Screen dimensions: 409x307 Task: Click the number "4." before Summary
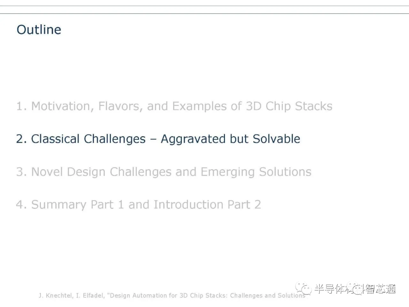click(22, 204)
